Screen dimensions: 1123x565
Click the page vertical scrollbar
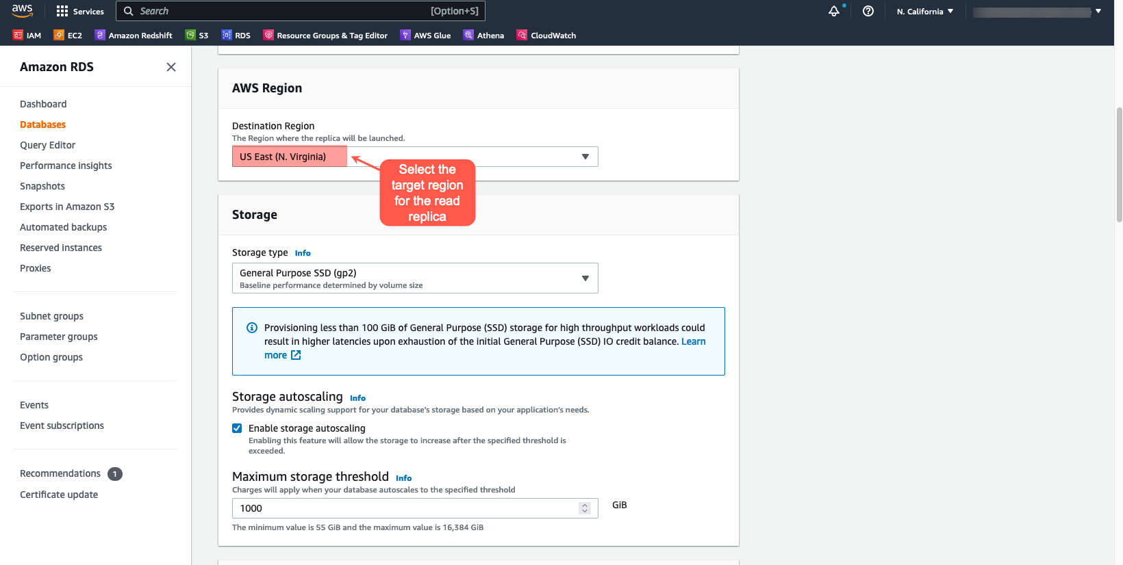point(1119,164)
